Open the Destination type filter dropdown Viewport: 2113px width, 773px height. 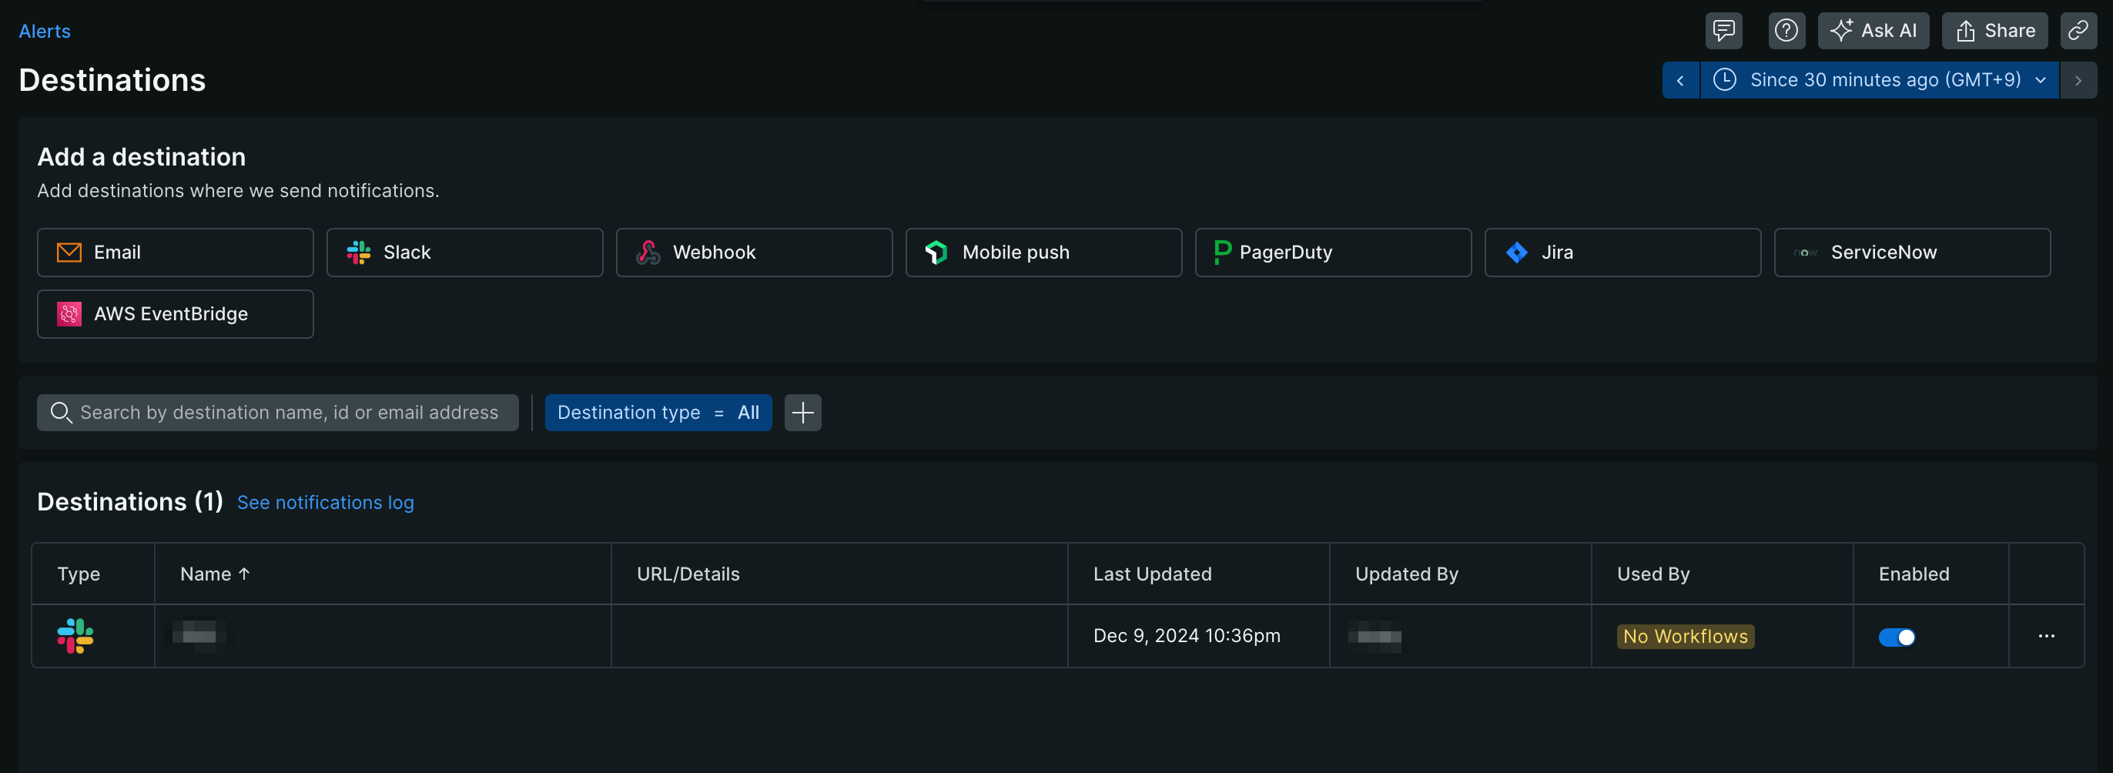tap(658, 413)
